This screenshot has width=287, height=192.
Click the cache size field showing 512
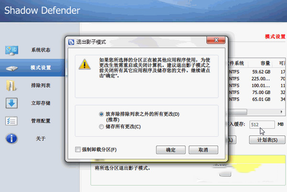(x=262, y=124)
